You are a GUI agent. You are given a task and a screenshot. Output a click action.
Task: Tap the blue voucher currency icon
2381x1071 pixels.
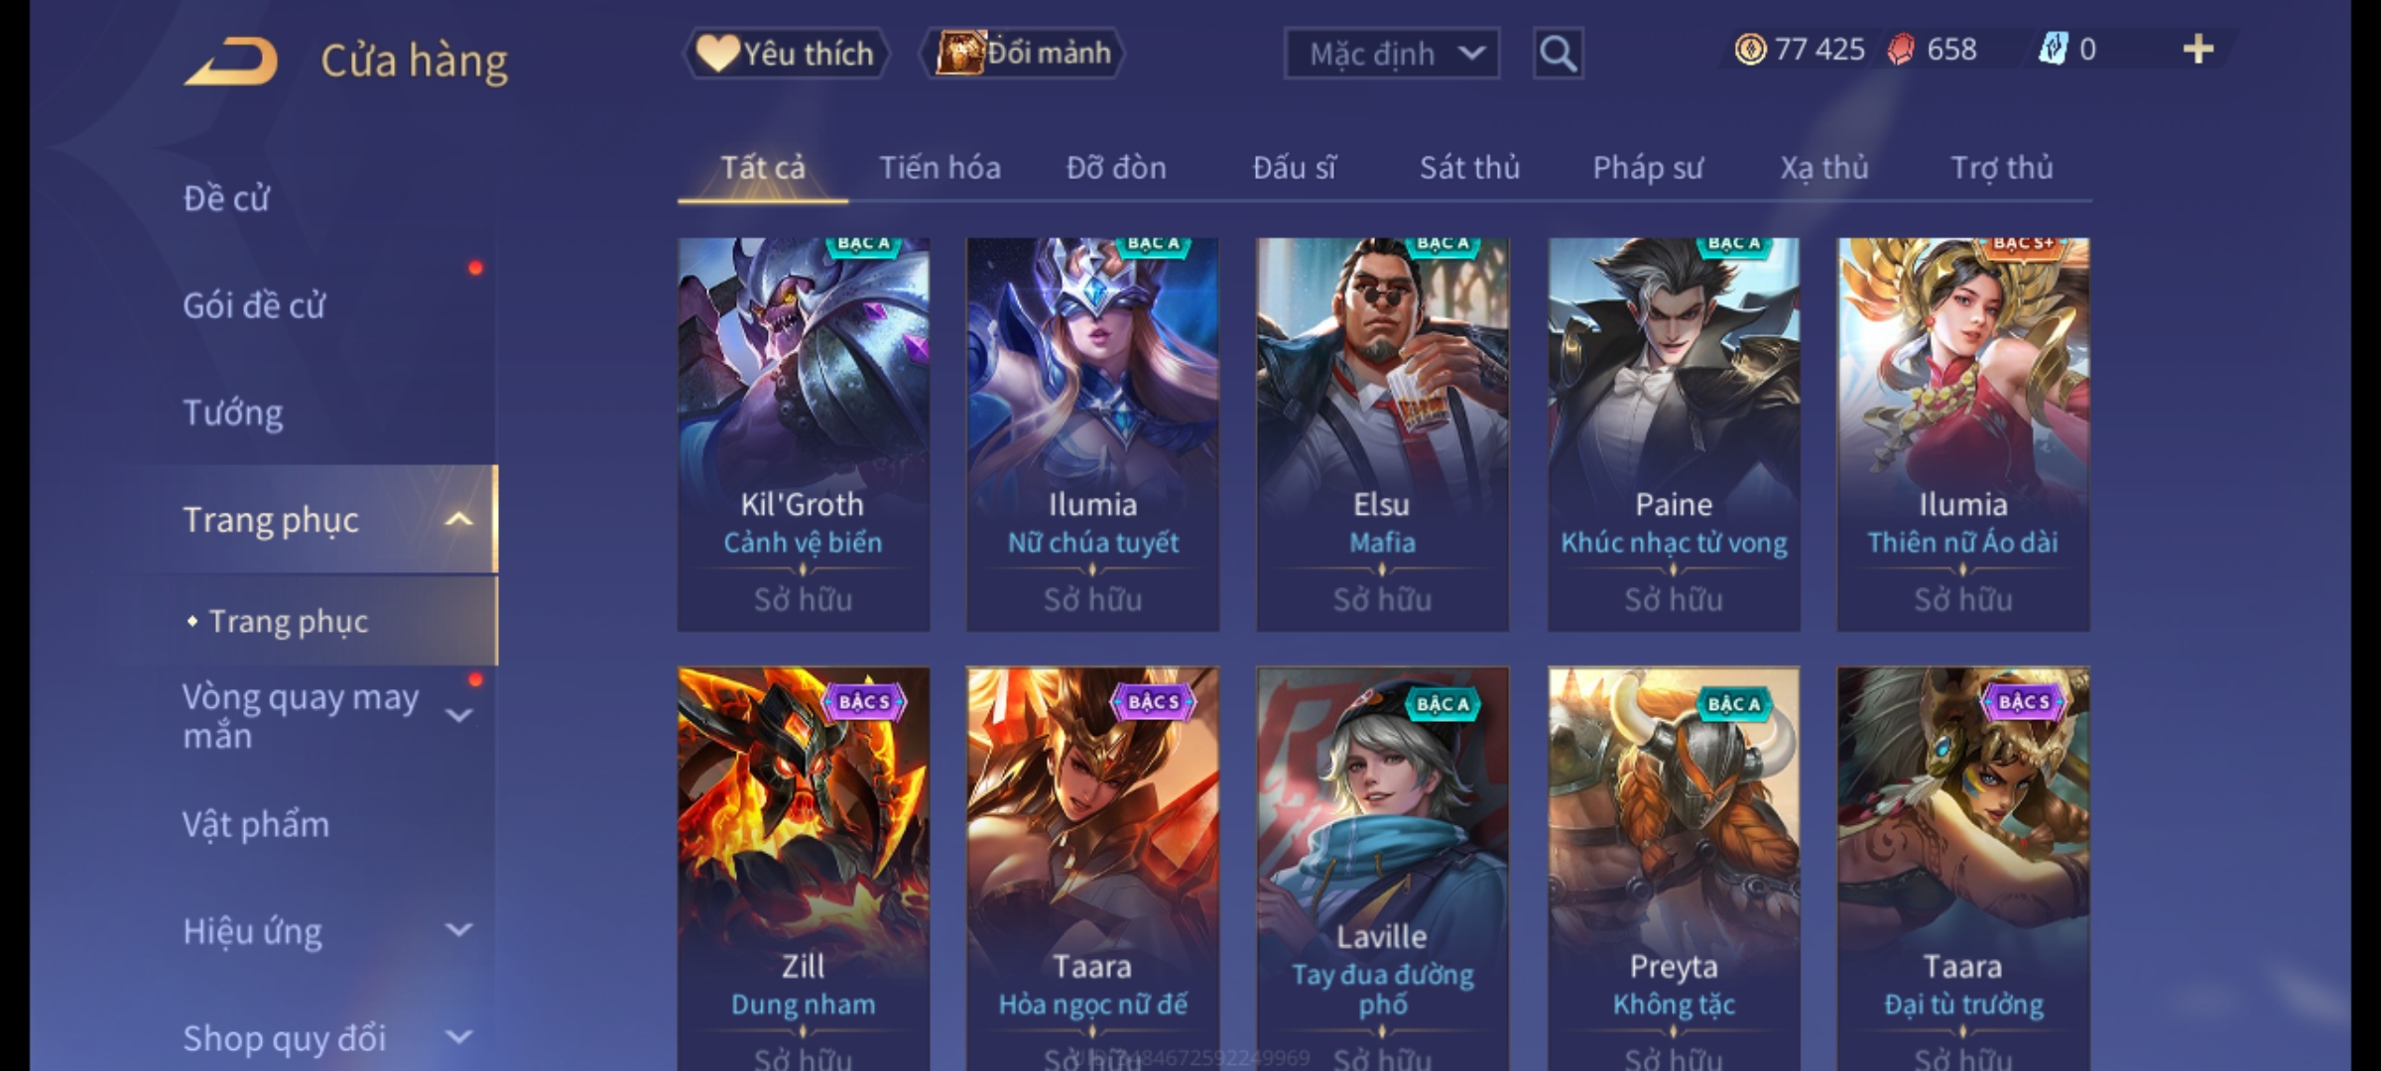2052,50
